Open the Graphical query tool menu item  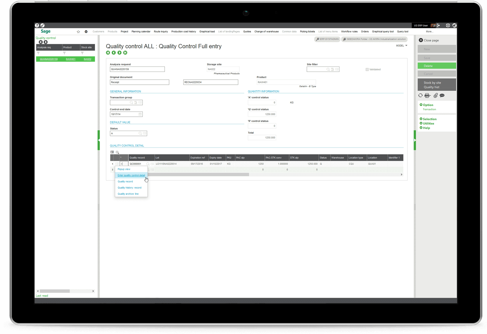click(x=383, y=32)
